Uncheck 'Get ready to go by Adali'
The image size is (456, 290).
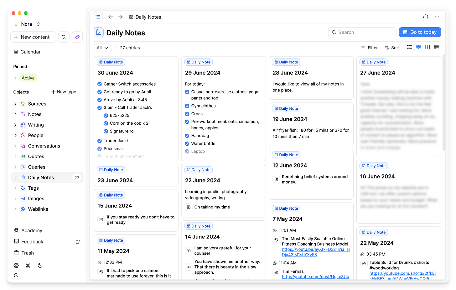[x=100, y=92]
